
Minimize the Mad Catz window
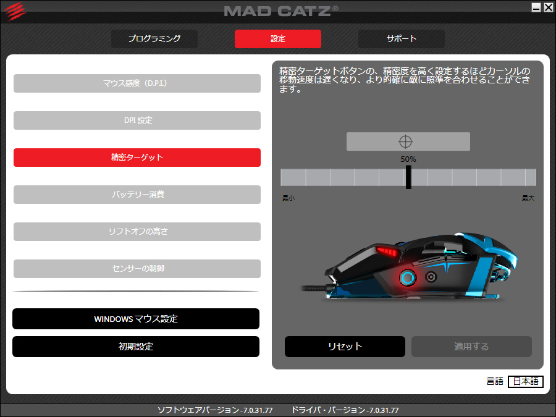(536, 7)
